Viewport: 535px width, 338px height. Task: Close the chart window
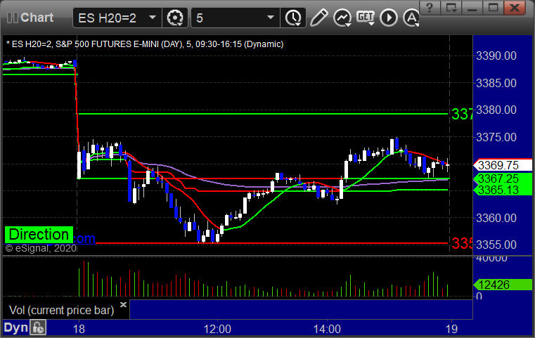click(515, 8)
